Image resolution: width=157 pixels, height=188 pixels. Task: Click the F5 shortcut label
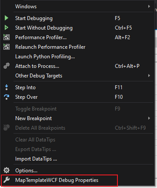117,18
